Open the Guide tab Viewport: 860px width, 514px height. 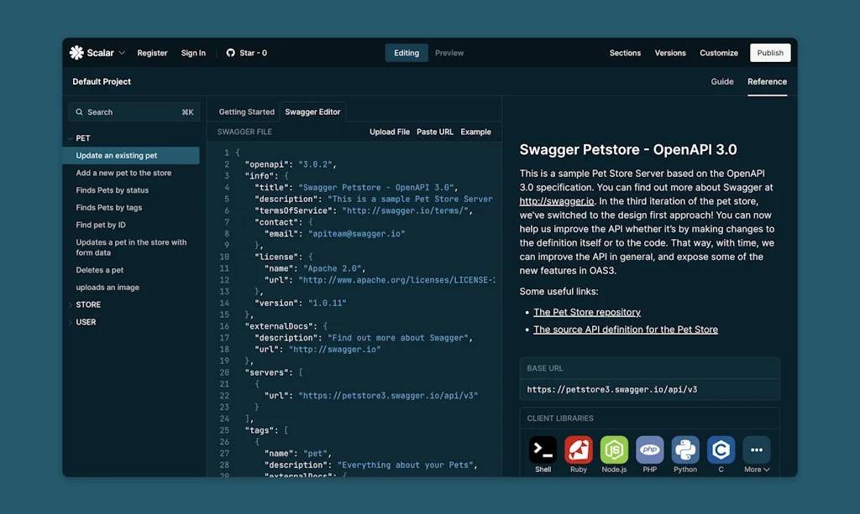tap(721, 81)
